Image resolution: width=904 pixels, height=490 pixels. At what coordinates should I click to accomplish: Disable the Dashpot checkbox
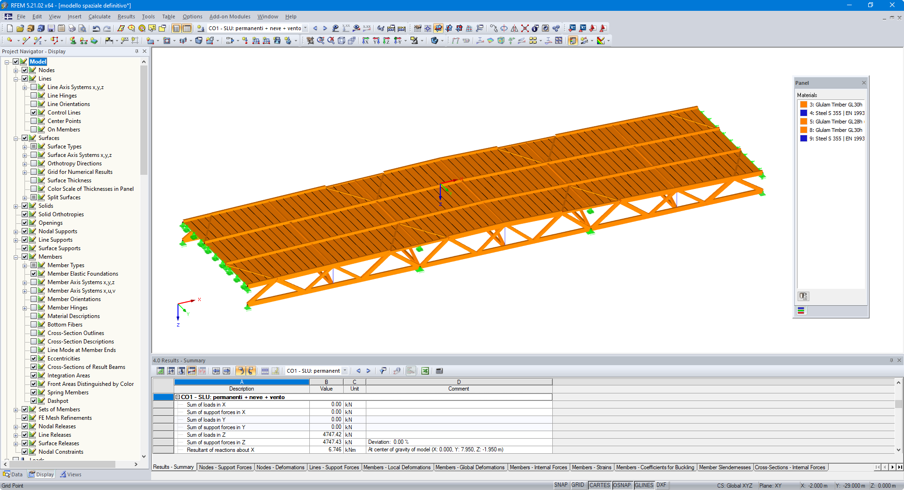pyautogui.click(x=34, y=401)
